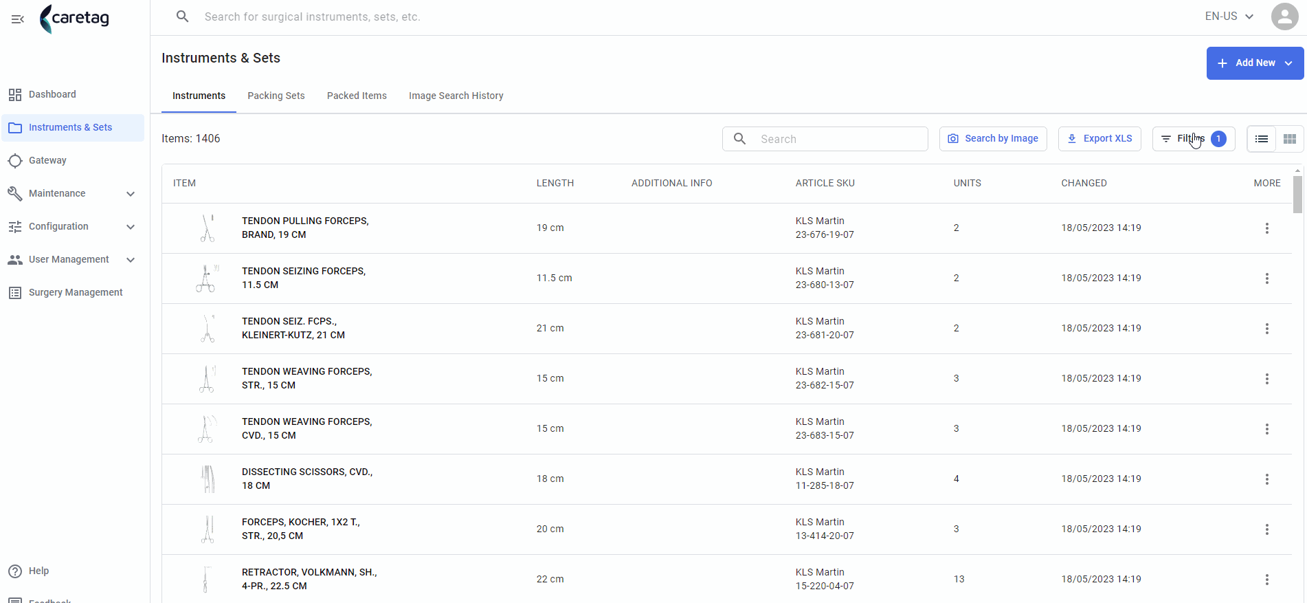Open the user profile avatar
1307x603 pixels.
click(x=1284, y=17)
